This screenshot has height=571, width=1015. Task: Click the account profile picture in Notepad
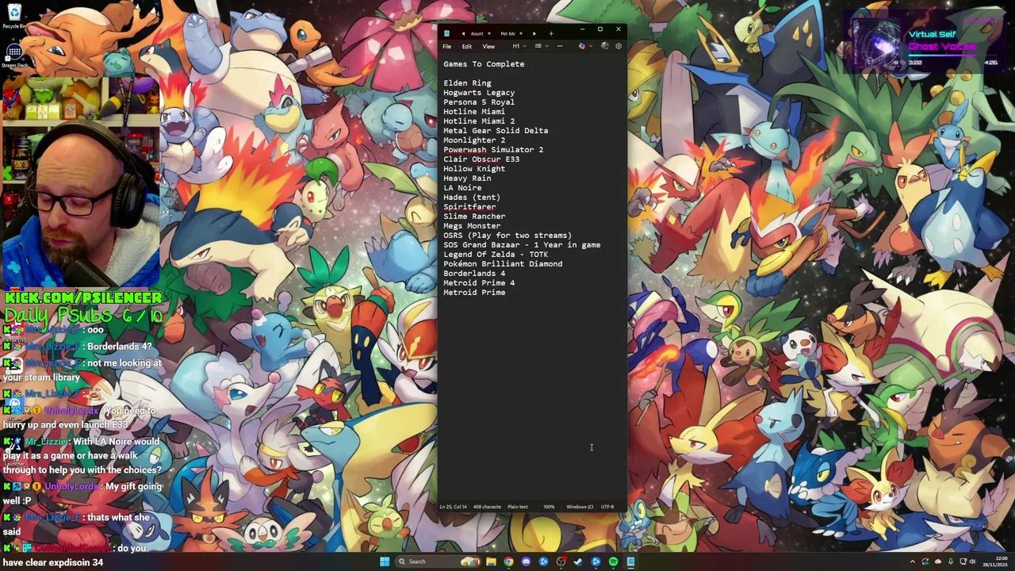pos(605,46)
